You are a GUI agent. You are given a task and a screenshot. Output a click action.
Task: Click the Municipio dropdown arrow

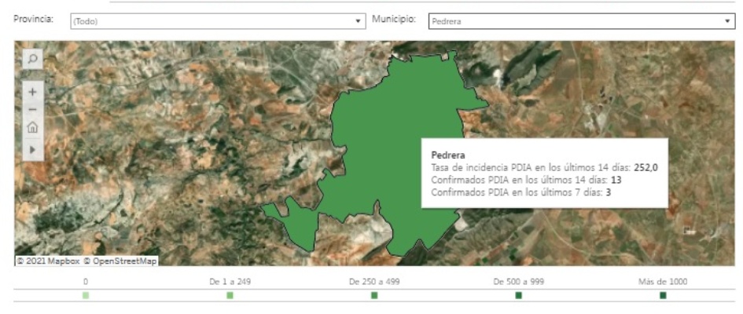pos(727,22)
